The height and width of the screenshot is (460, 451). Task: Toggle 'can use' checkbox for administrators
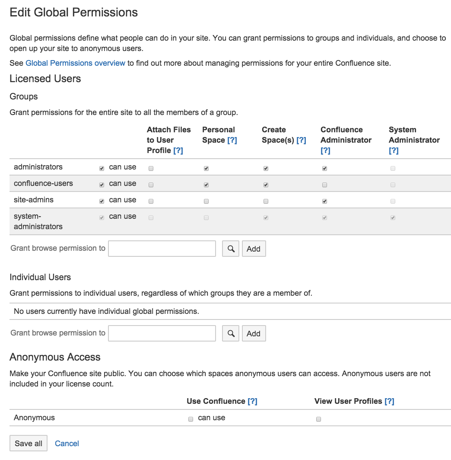102,169
